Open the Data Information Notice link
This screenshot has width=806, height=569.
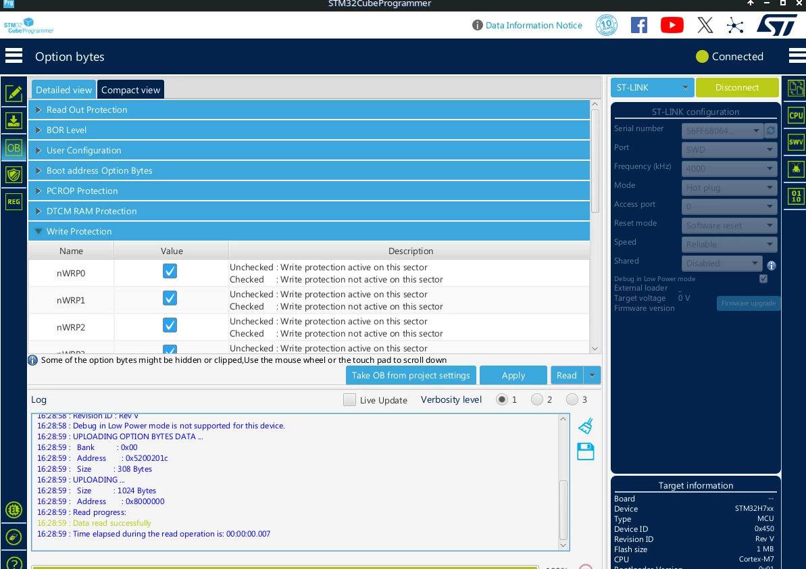(x=534, y=25)
